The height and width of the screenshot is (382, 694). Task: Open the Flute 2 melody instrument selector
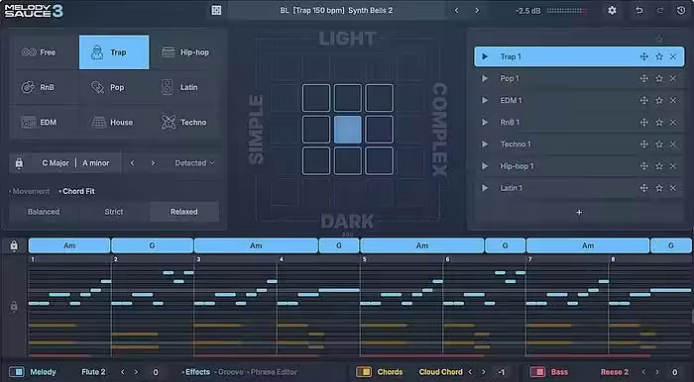point(93,372)
